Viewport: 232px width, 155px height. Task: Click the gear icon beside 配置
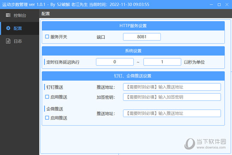click(8, 28)
